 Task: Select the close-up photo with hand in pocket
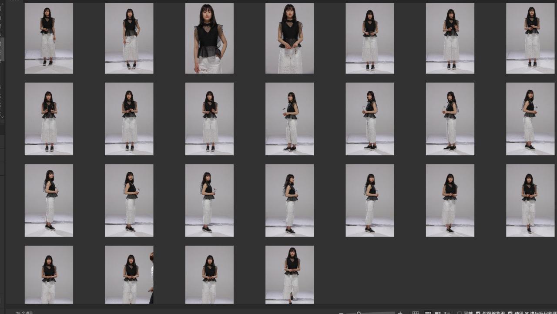click(x=209, y=38)
